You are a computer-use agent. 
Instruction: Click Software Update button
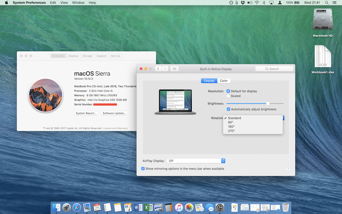pos(114,113)
